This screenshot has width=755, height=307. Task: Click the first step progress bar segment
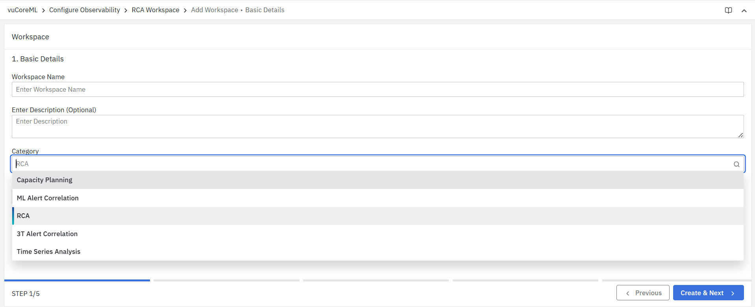click(77, 280)
